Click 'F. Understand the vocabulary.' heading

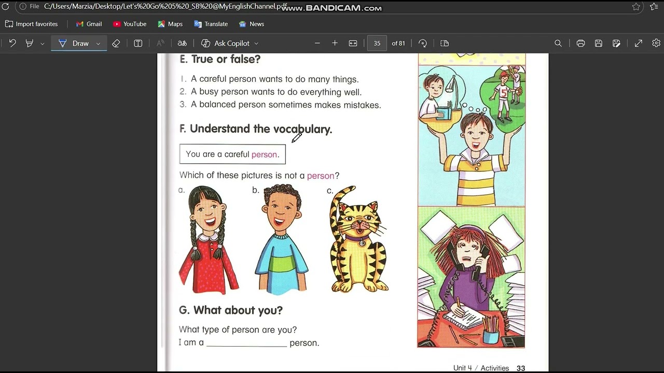click(256, 129)
